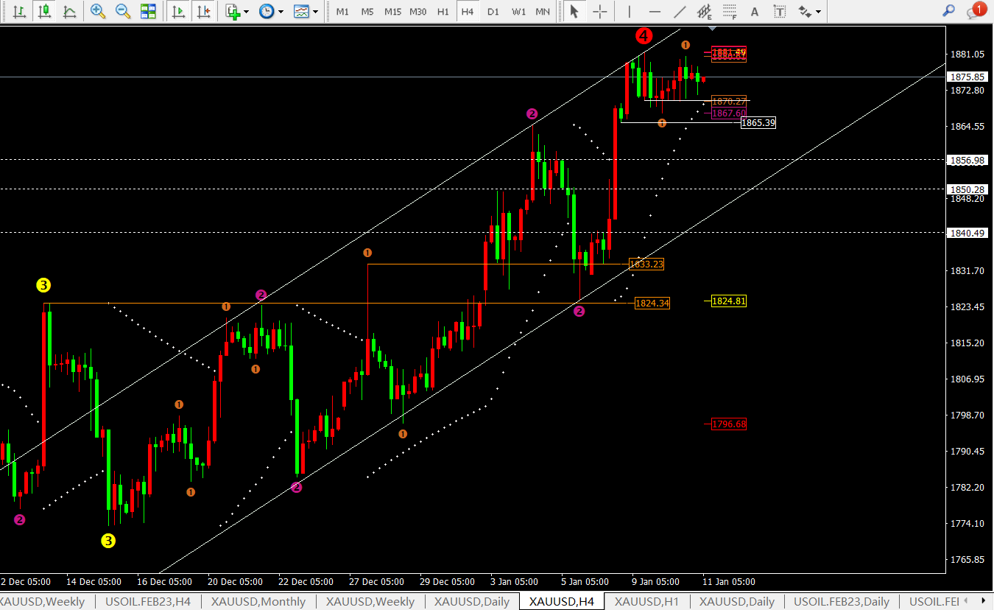Insert Fibonacci retracement tool

(x=730, y=11)
